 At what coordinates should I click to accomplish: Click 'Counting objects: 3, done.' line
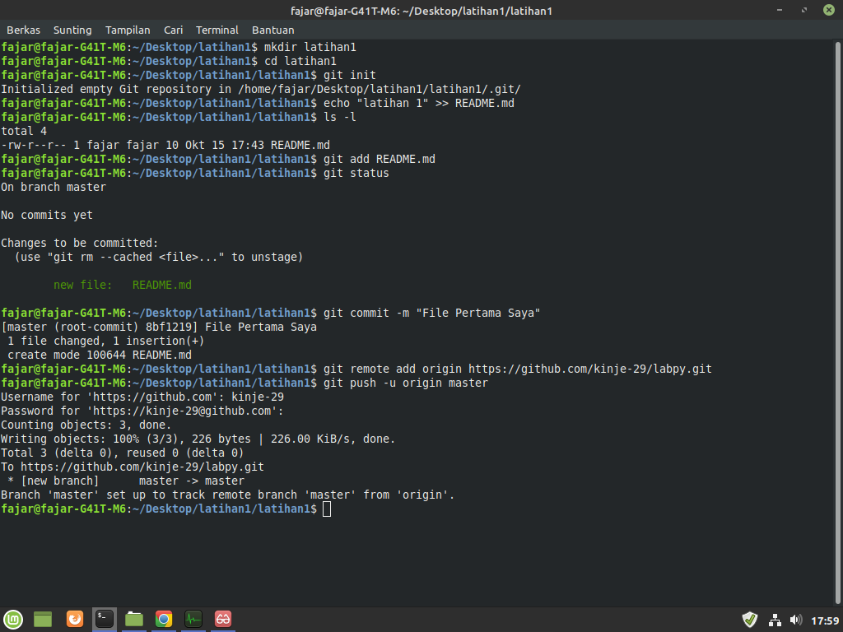[86, 425]
